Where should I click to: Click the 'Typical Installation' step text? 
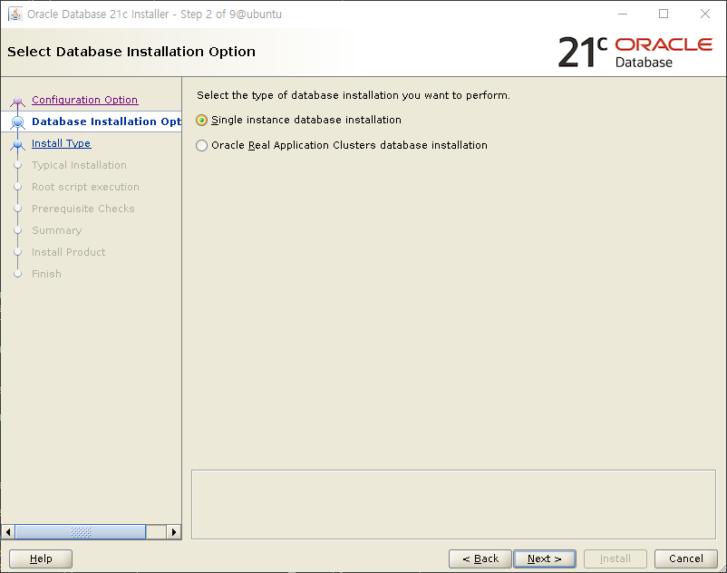79,165
